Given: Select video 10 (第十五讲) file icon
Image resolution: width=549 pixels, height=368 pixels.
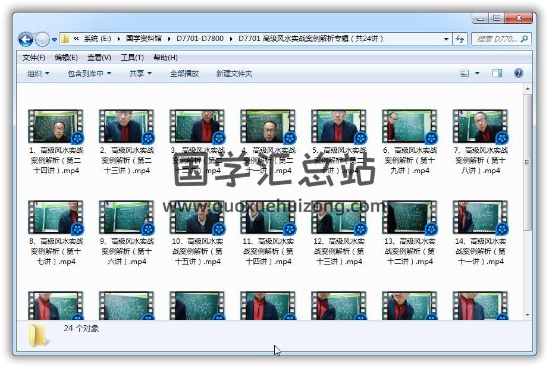Looking at the screenshot, I should click(x=197, y=217).
